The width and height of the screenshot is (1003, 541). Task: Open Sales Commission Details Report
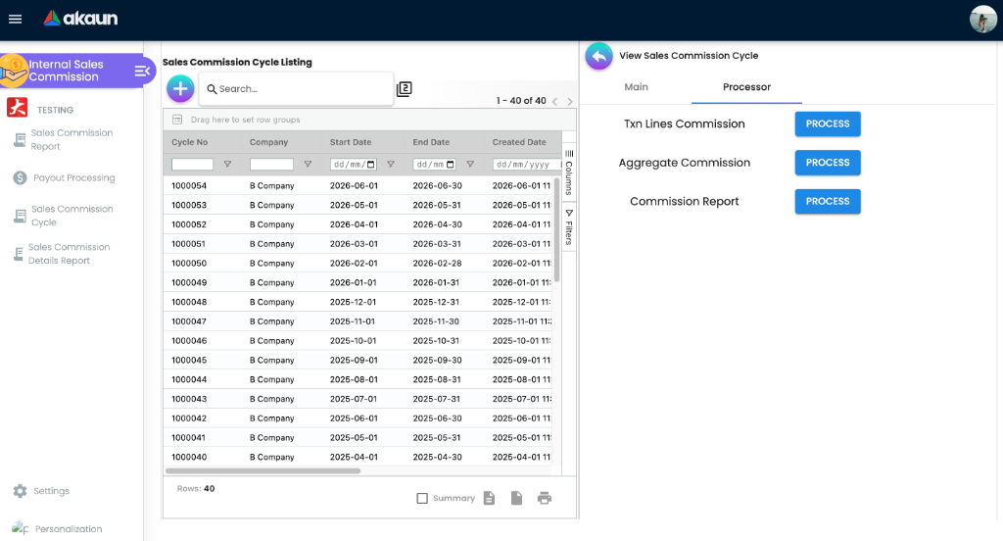(x=70, y=254)
